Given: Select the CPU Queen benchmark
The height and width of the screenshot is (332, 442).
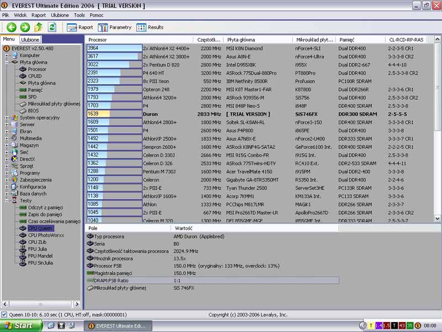Looking at the screenshot, I should click(x=40, y=229).
